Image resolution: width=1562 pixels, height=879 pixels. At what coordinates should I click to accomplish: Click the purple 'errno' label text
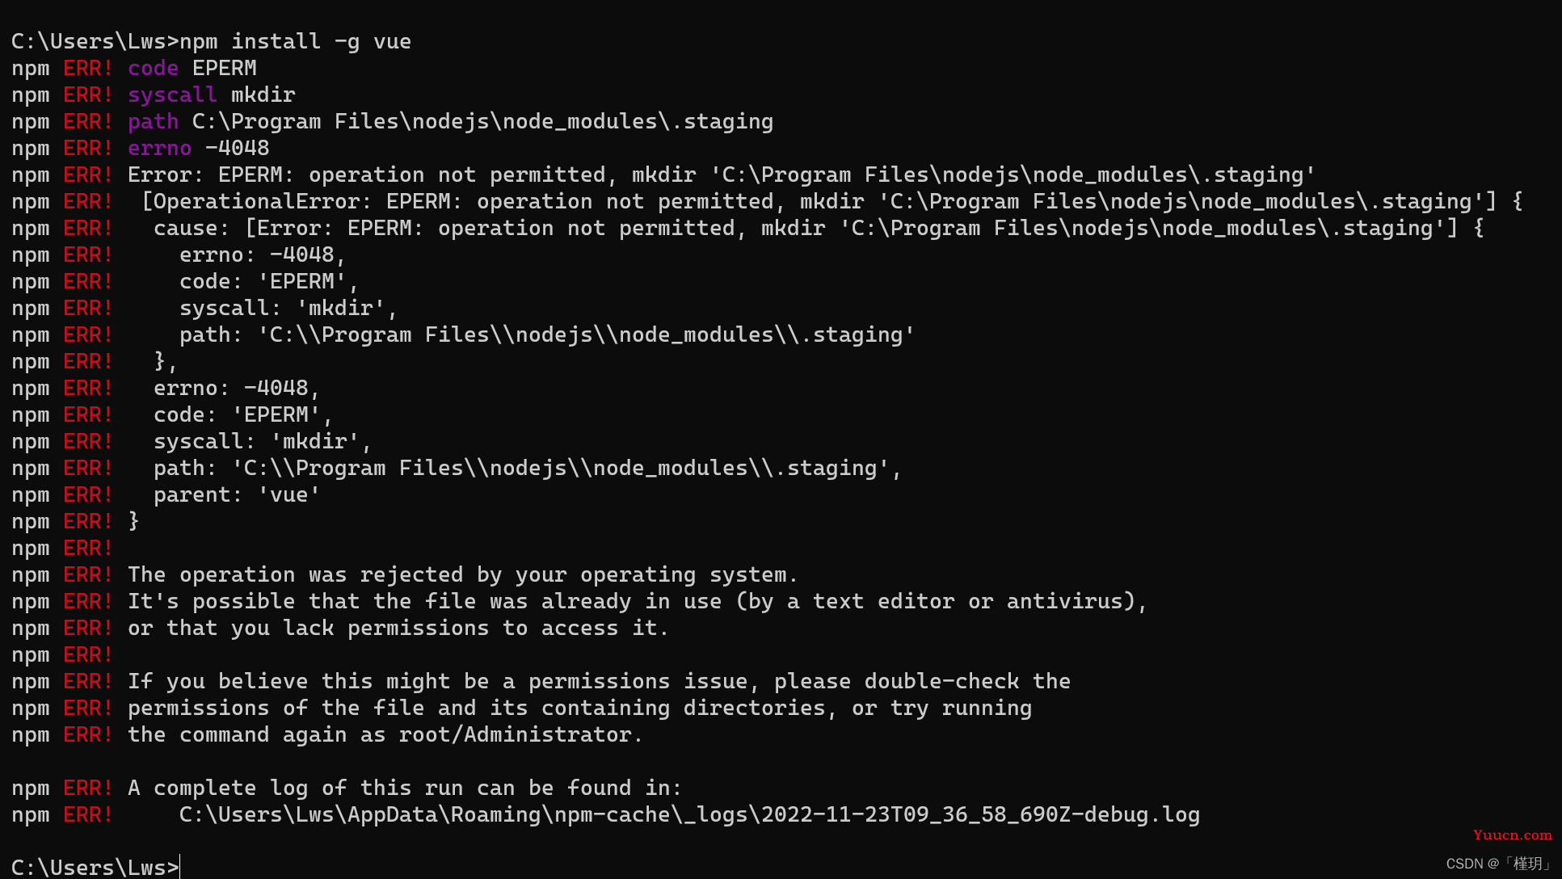pyautogui.click(x=159, y=148)
